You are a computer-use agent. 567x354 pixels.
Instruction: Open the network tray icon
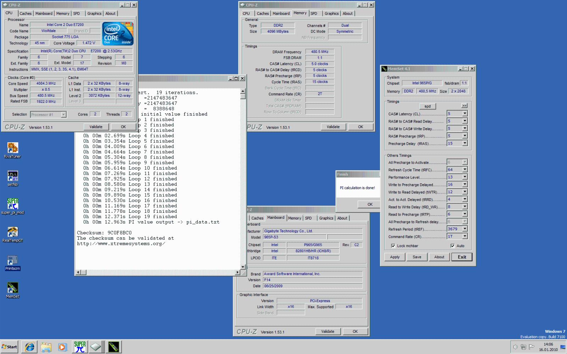tap(523, 347)
